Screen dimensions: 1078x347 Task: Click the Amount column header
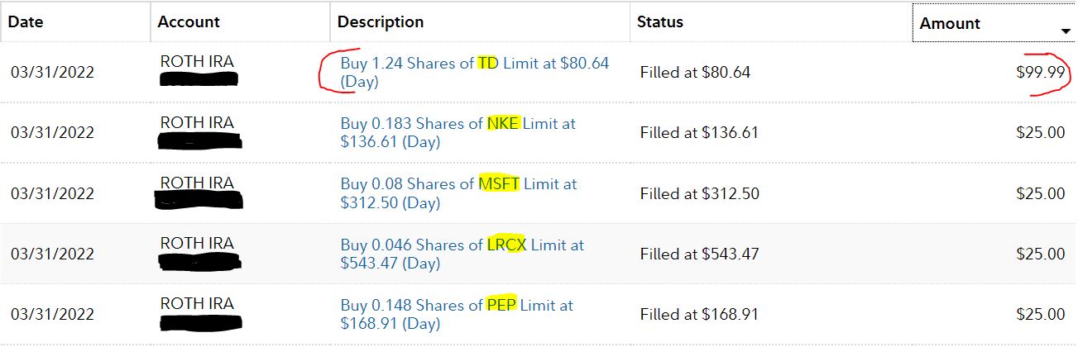(950, 24)
